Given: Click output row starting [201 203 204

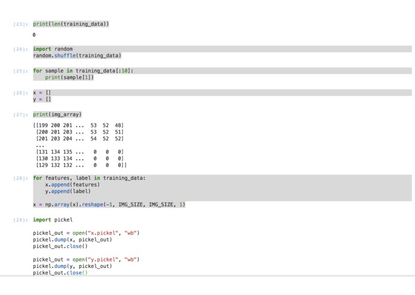Looking at the screenshot, I should click(x=79, y=139).
